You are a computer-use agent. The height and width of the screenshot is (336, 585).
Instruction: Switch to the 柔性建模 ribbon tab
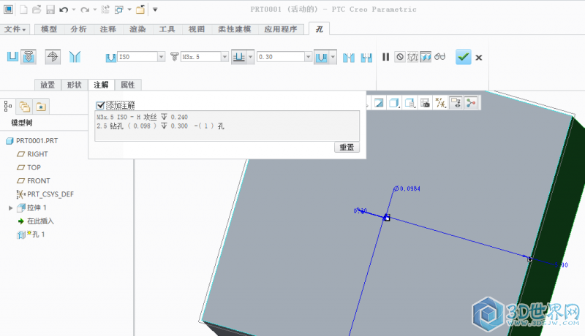(235, 29)
